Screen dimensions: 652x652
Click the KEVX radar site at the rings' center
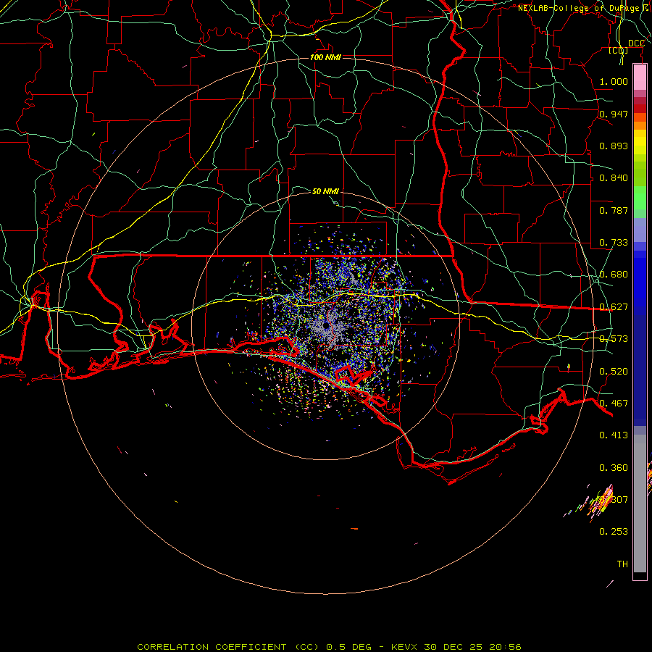point(325,326)
